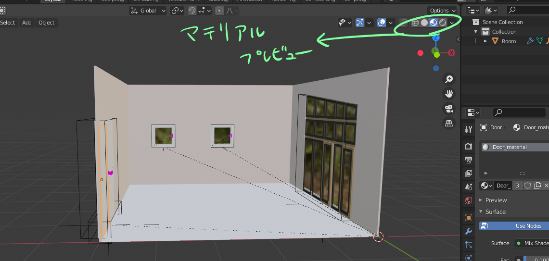This screenshot has height=261, width=549.
Task: Open the Render properties tab
Action: [x=469, y=146]
